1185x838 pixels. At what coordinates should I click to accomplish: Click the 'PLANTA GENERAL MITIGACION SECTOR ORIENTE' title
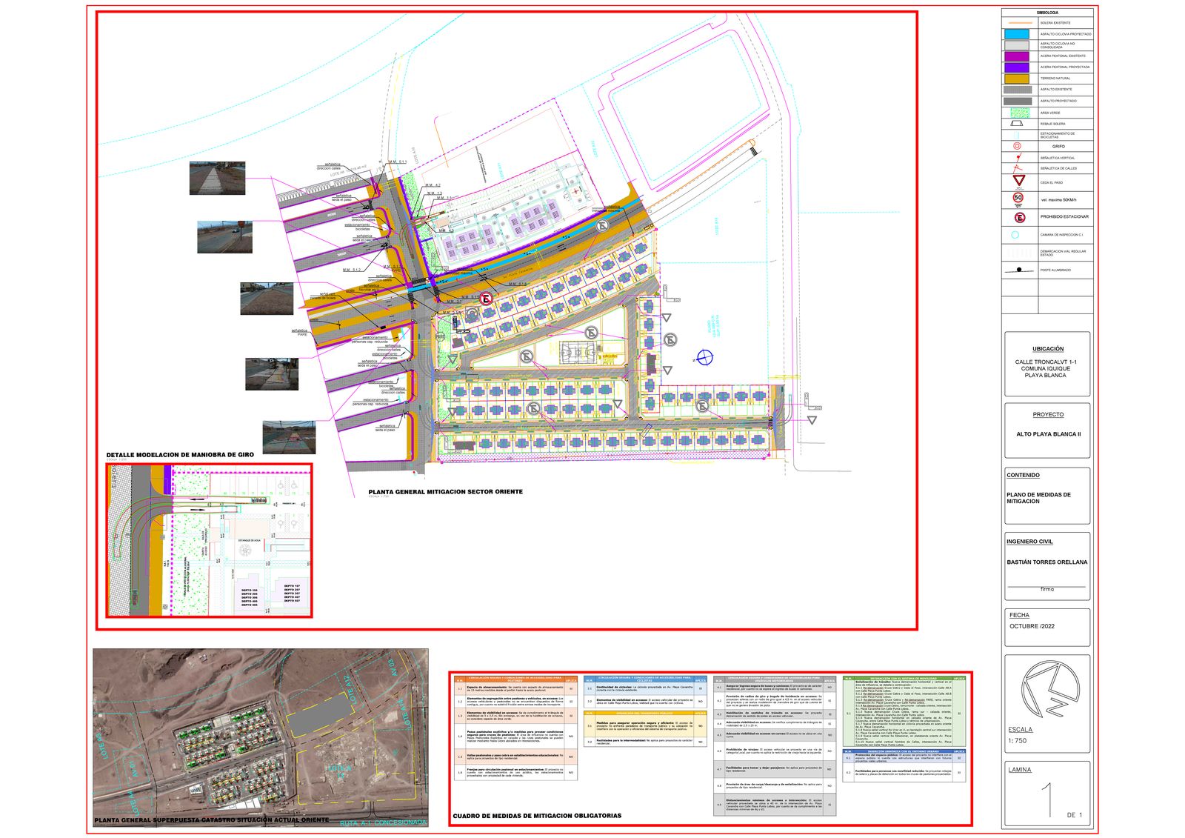coord(446,492)
